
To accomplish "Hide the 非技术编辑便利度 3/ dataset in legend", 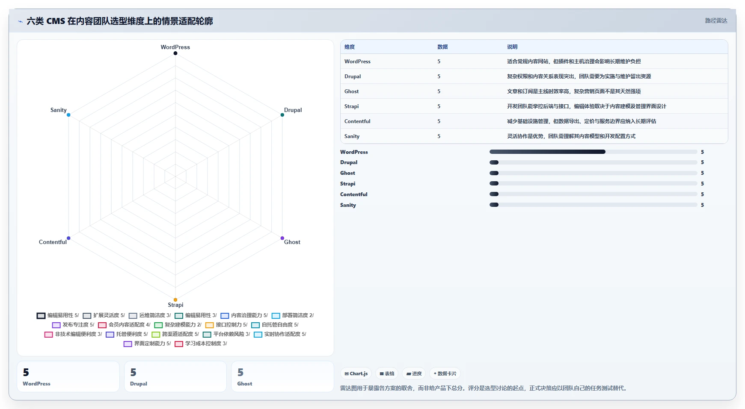I will [x=73, y=334].
